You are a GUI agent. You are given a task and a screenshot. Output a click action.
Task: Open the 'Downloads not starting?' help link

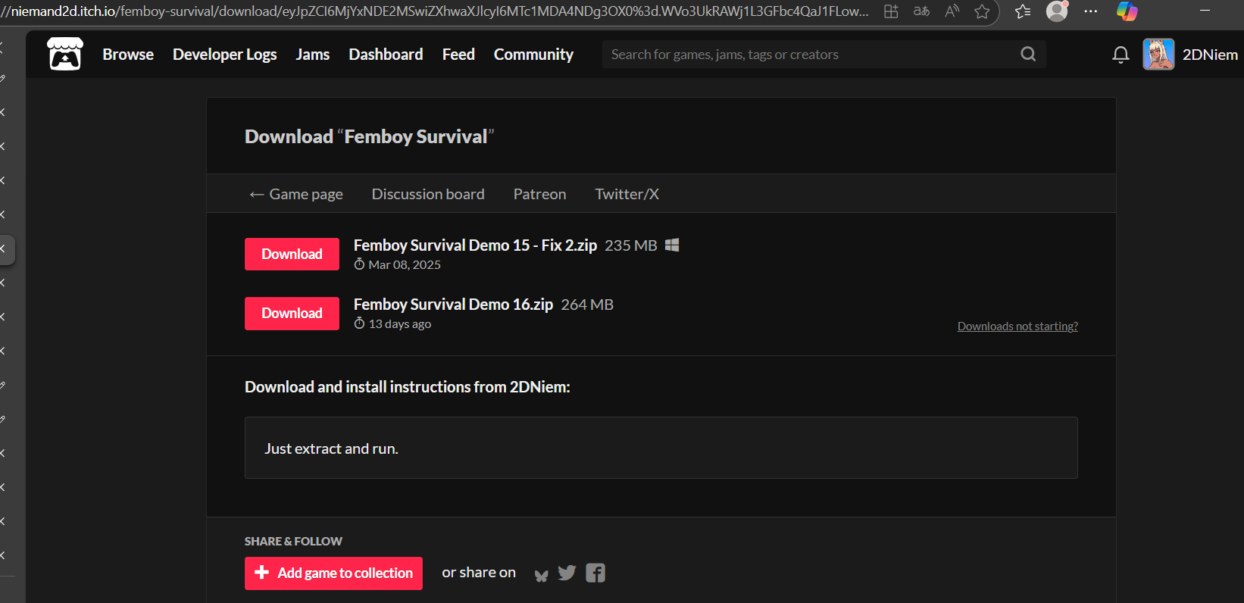click(x=1017, y=326)
